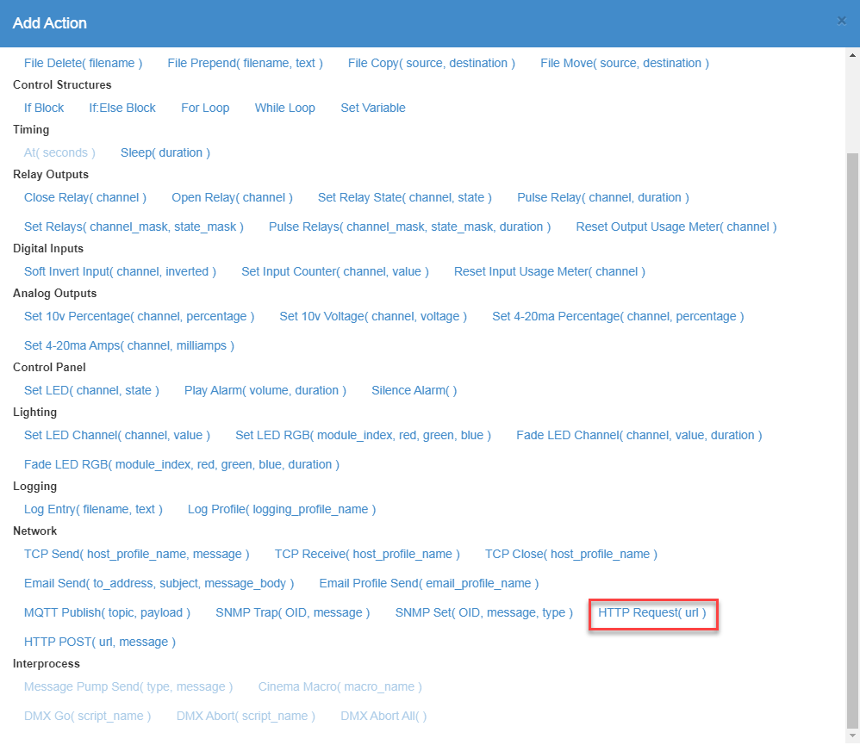Add Play Alarm( volume, duration ) action
The width and height of the screenshot is (860, 745).
click(x=265, y=391)
